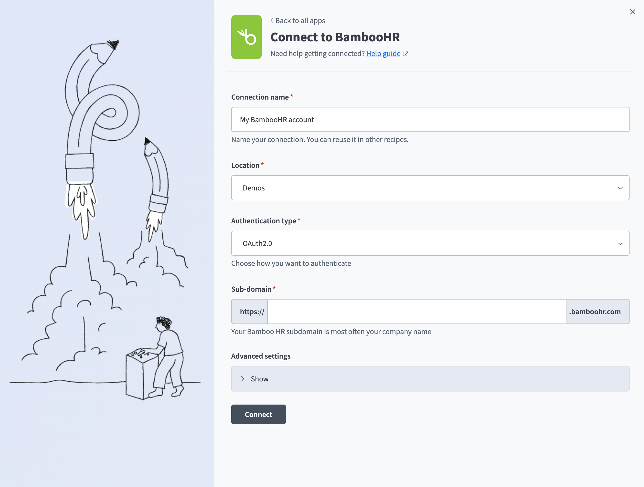Viewport: 644px width, 487px height.
Task: Click the Sub-domain field label
Action: 251,289
